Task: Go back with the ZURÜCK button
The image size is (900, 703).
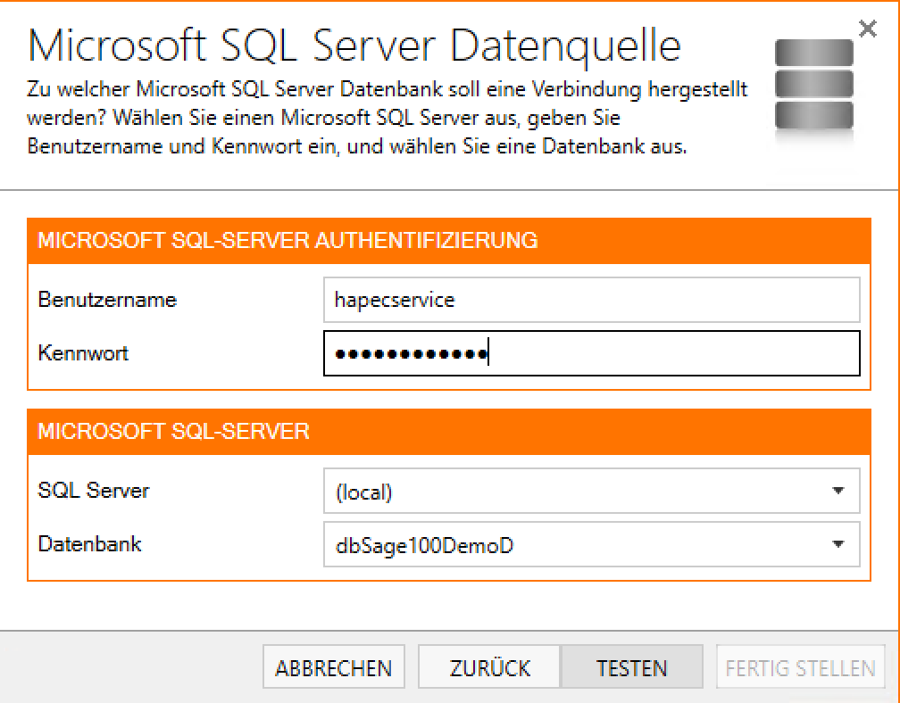Action: (489, 668)
